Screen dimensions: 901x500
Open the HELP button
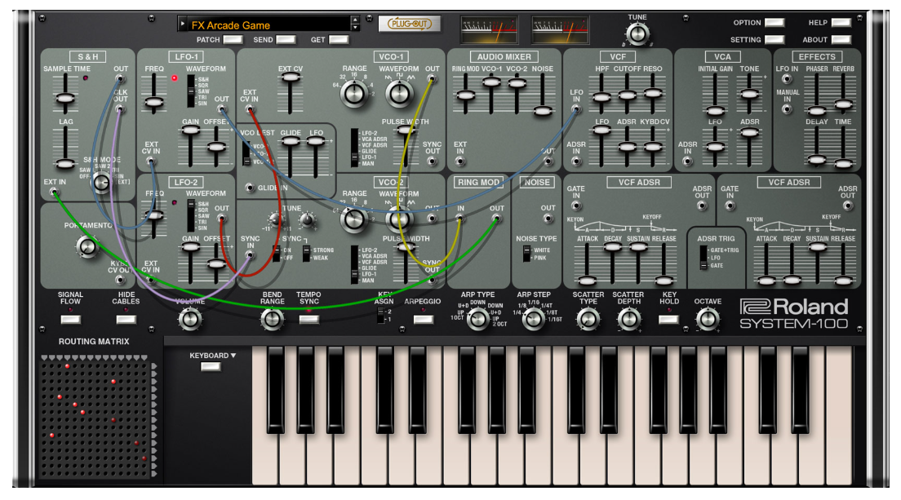841,22
